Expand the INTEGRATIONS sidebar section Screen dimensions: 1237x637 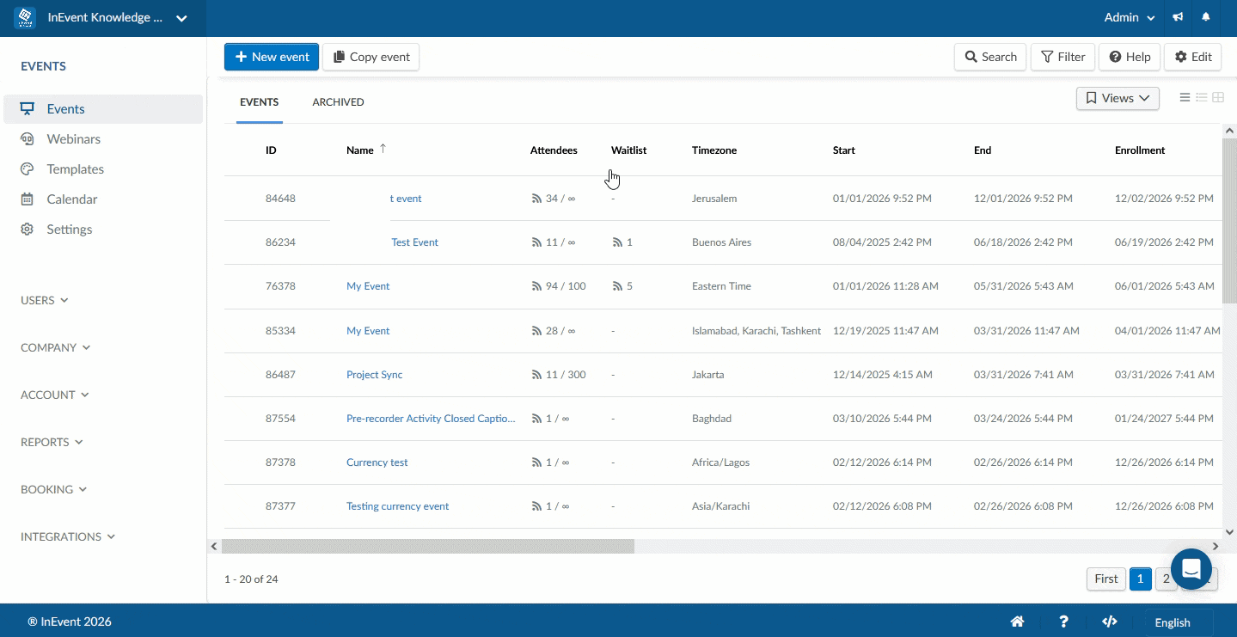pyautogui.click(x=68, y=536)
